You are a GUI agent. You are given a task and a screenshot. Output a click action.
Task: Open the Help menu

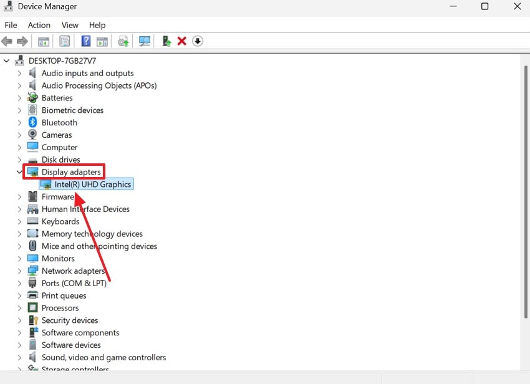(x=97, y=25)
